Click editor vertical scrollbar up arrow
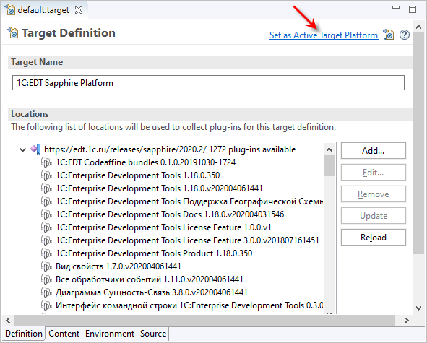The image size is (427, 343). (x=418, y=27)
